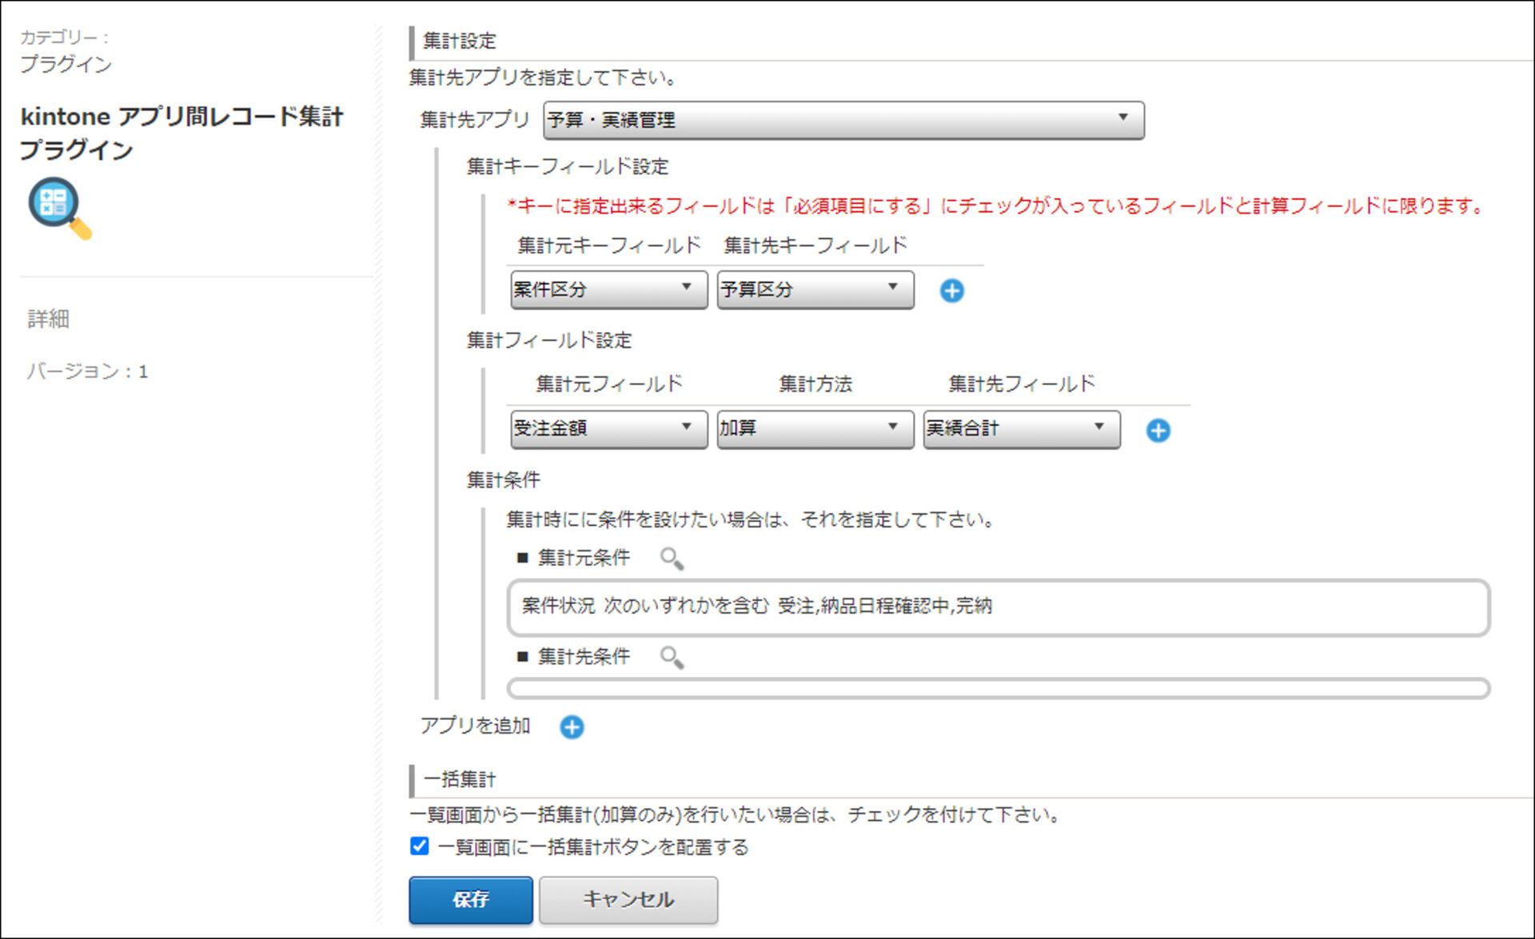
Task: Expand the 案件区分 source key dropdown
Action: 608,289
